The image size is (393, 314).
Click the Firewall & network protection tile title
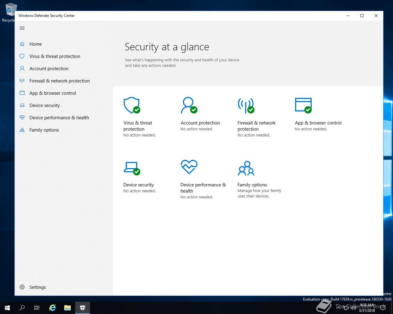(257, 126)
